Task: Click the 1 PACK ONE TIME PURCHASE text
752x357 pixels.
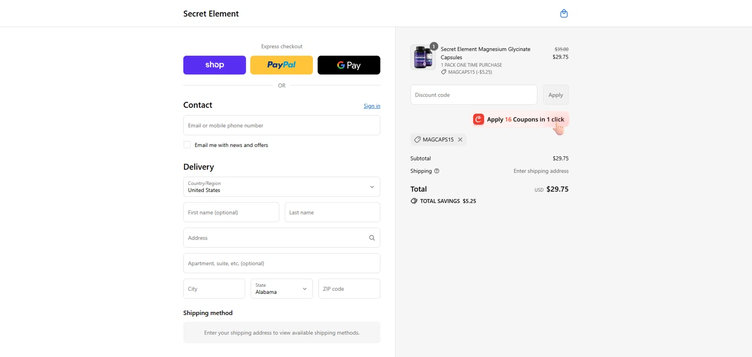Action: pos(471,65)
